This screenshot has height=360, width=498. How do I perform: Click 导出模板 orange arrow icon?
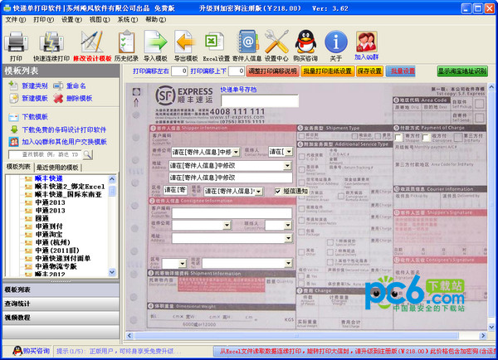[185, 42]
